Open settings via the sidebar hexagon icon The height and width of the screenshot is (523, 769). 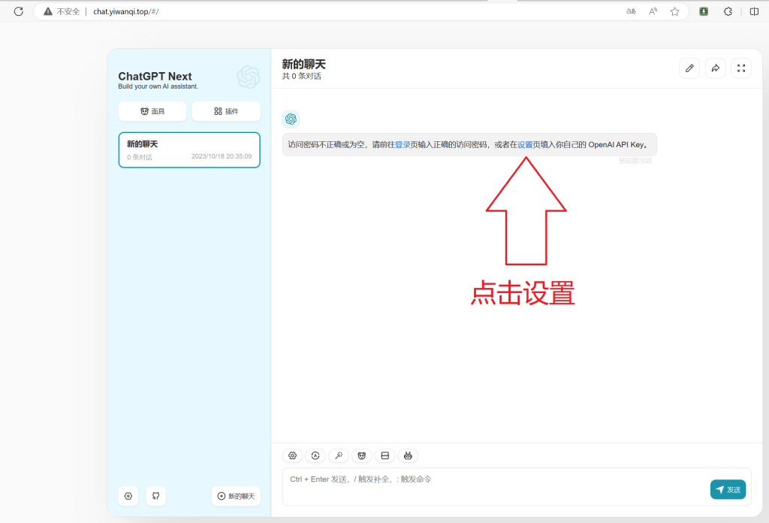(x=128, y=496)
